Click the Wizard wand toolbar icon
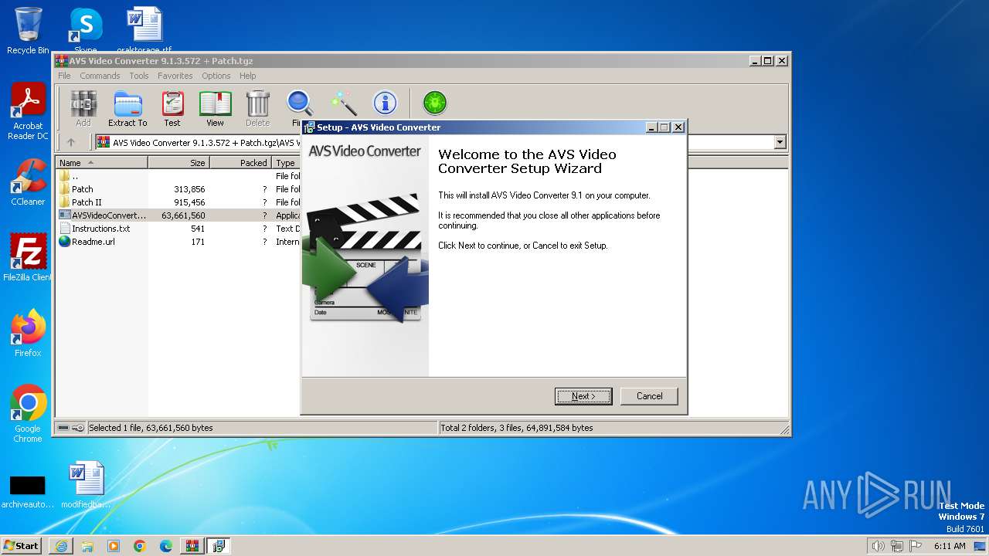Image resolution: width=989 pixels, height=556 pixels. point(343,103)
